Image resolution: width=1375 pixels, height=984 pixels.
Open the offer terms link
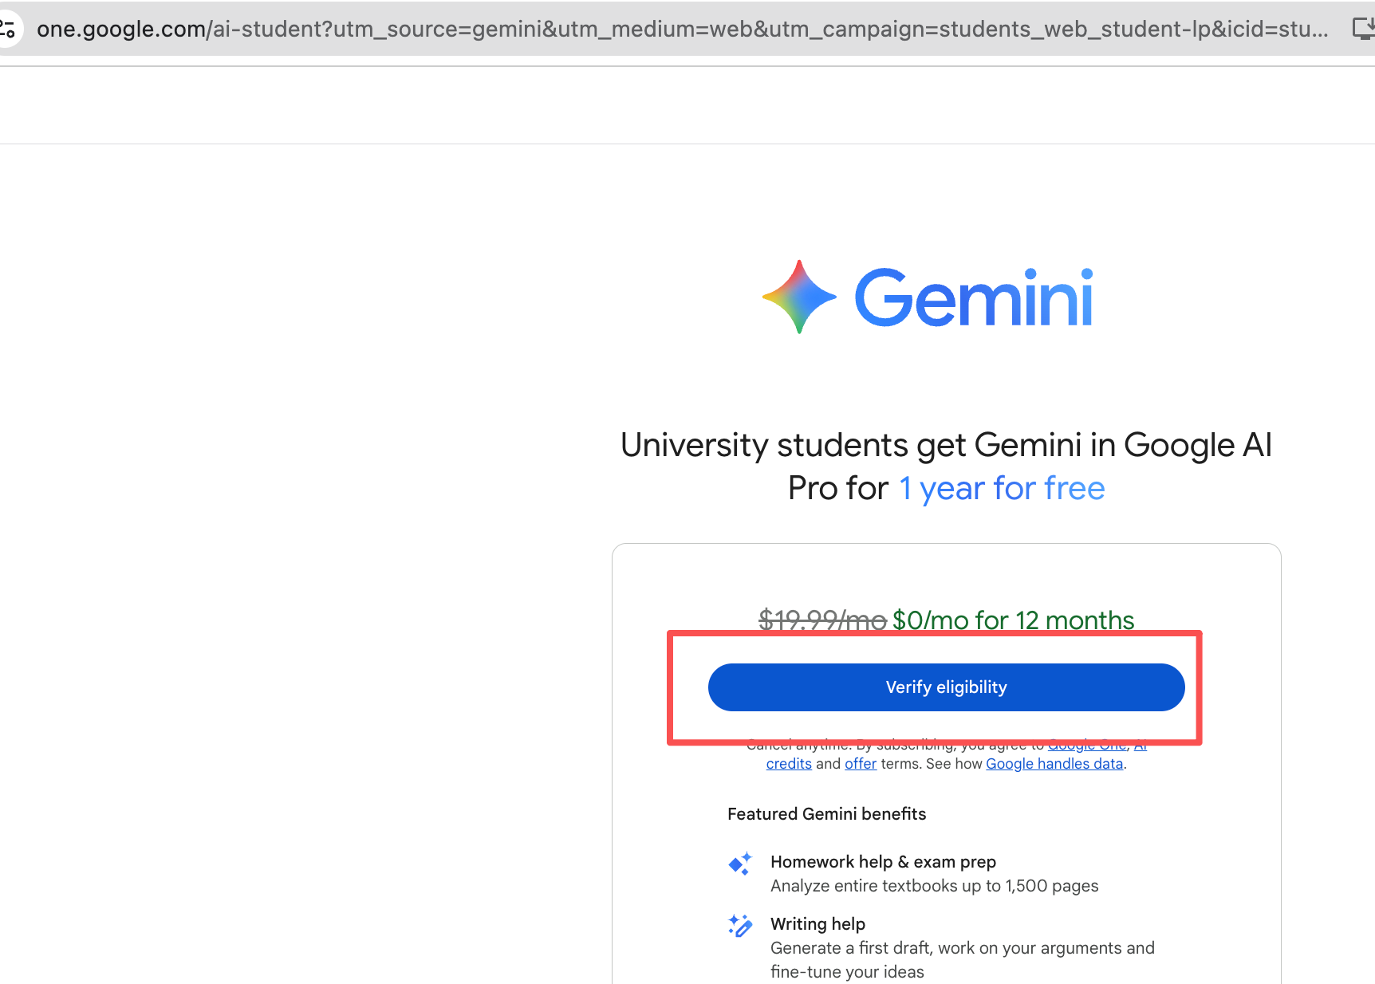pyautogui.click(x=861, y=764)
